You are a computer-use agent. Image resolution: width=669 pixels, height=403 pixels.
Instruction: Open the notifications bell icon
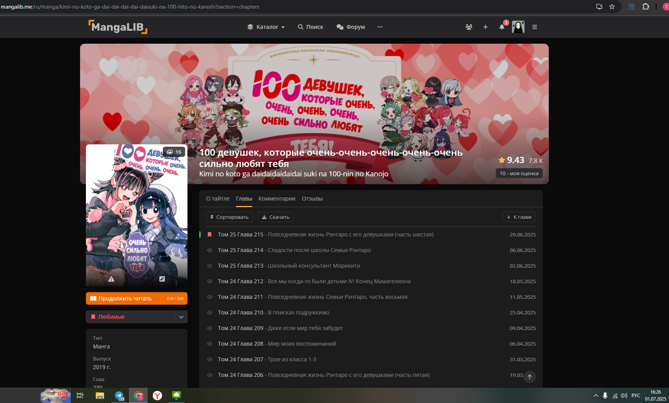[502, 27]
